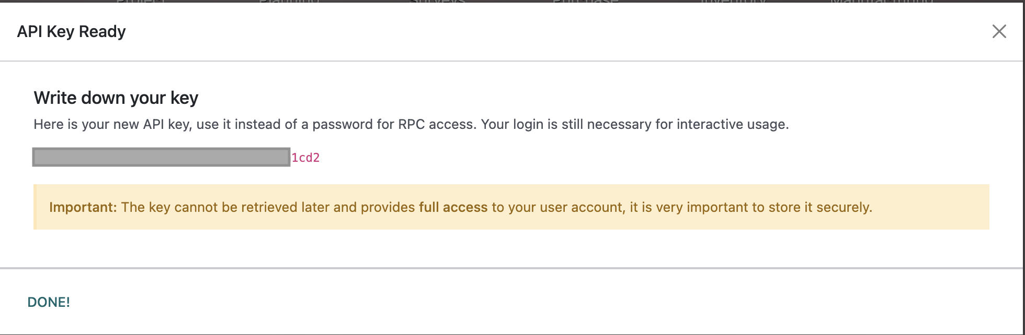Viewport: 1025px width, 335px height.
Task: Click the visible key ending 1cd2
Action: pyautogui.click(x=305, y=158)
